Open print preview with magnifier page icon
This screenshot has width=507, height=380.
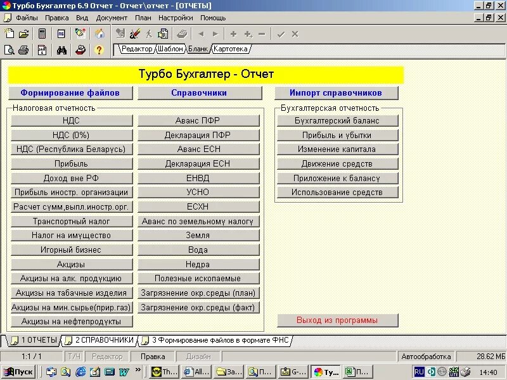click(9, 50)
